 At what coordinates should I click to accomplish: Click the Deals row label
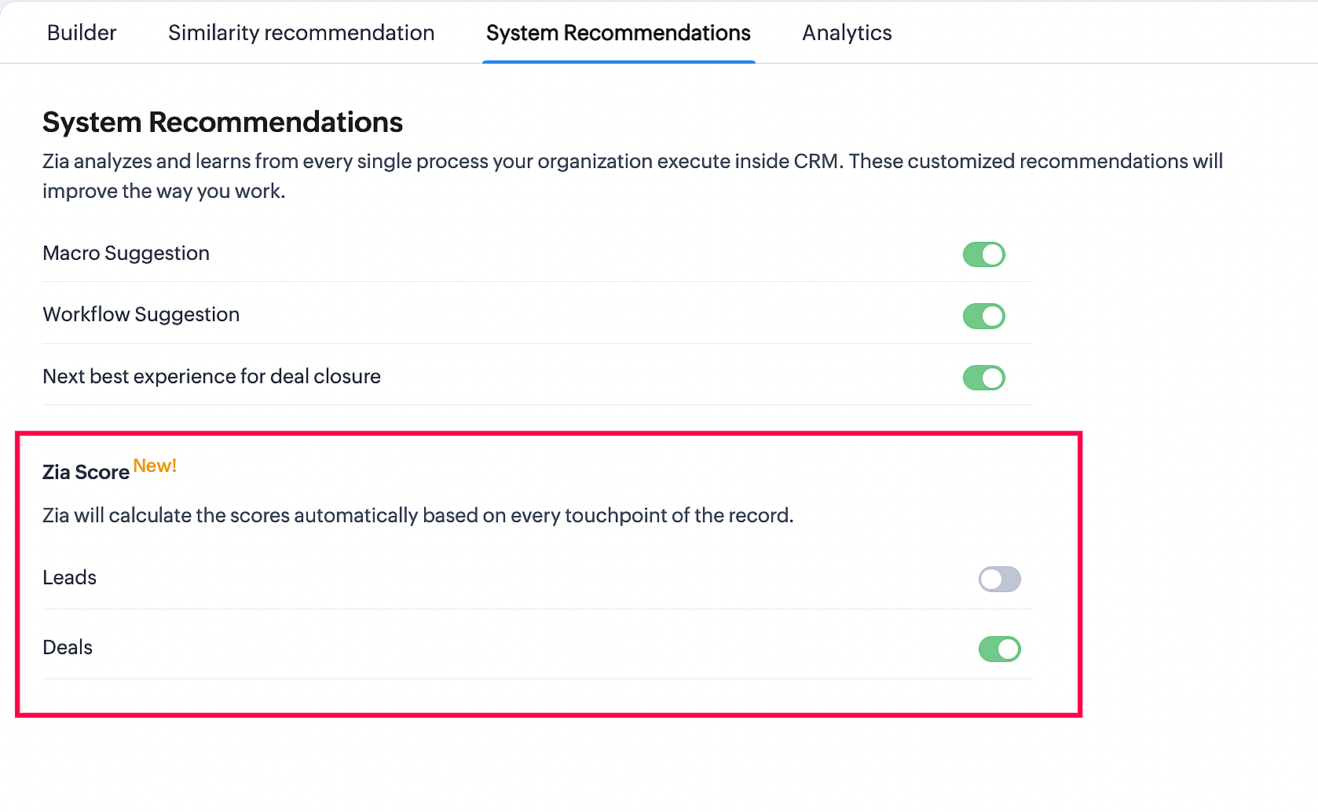click(x=68, y=648)
